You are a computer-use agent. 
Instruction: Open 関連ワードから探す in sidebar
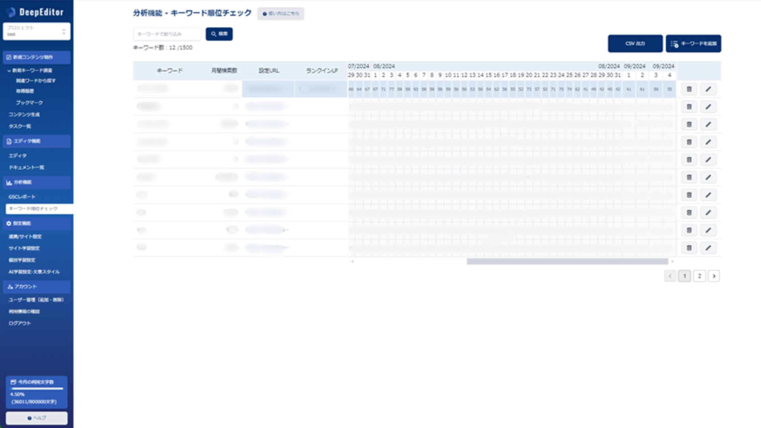36,80
